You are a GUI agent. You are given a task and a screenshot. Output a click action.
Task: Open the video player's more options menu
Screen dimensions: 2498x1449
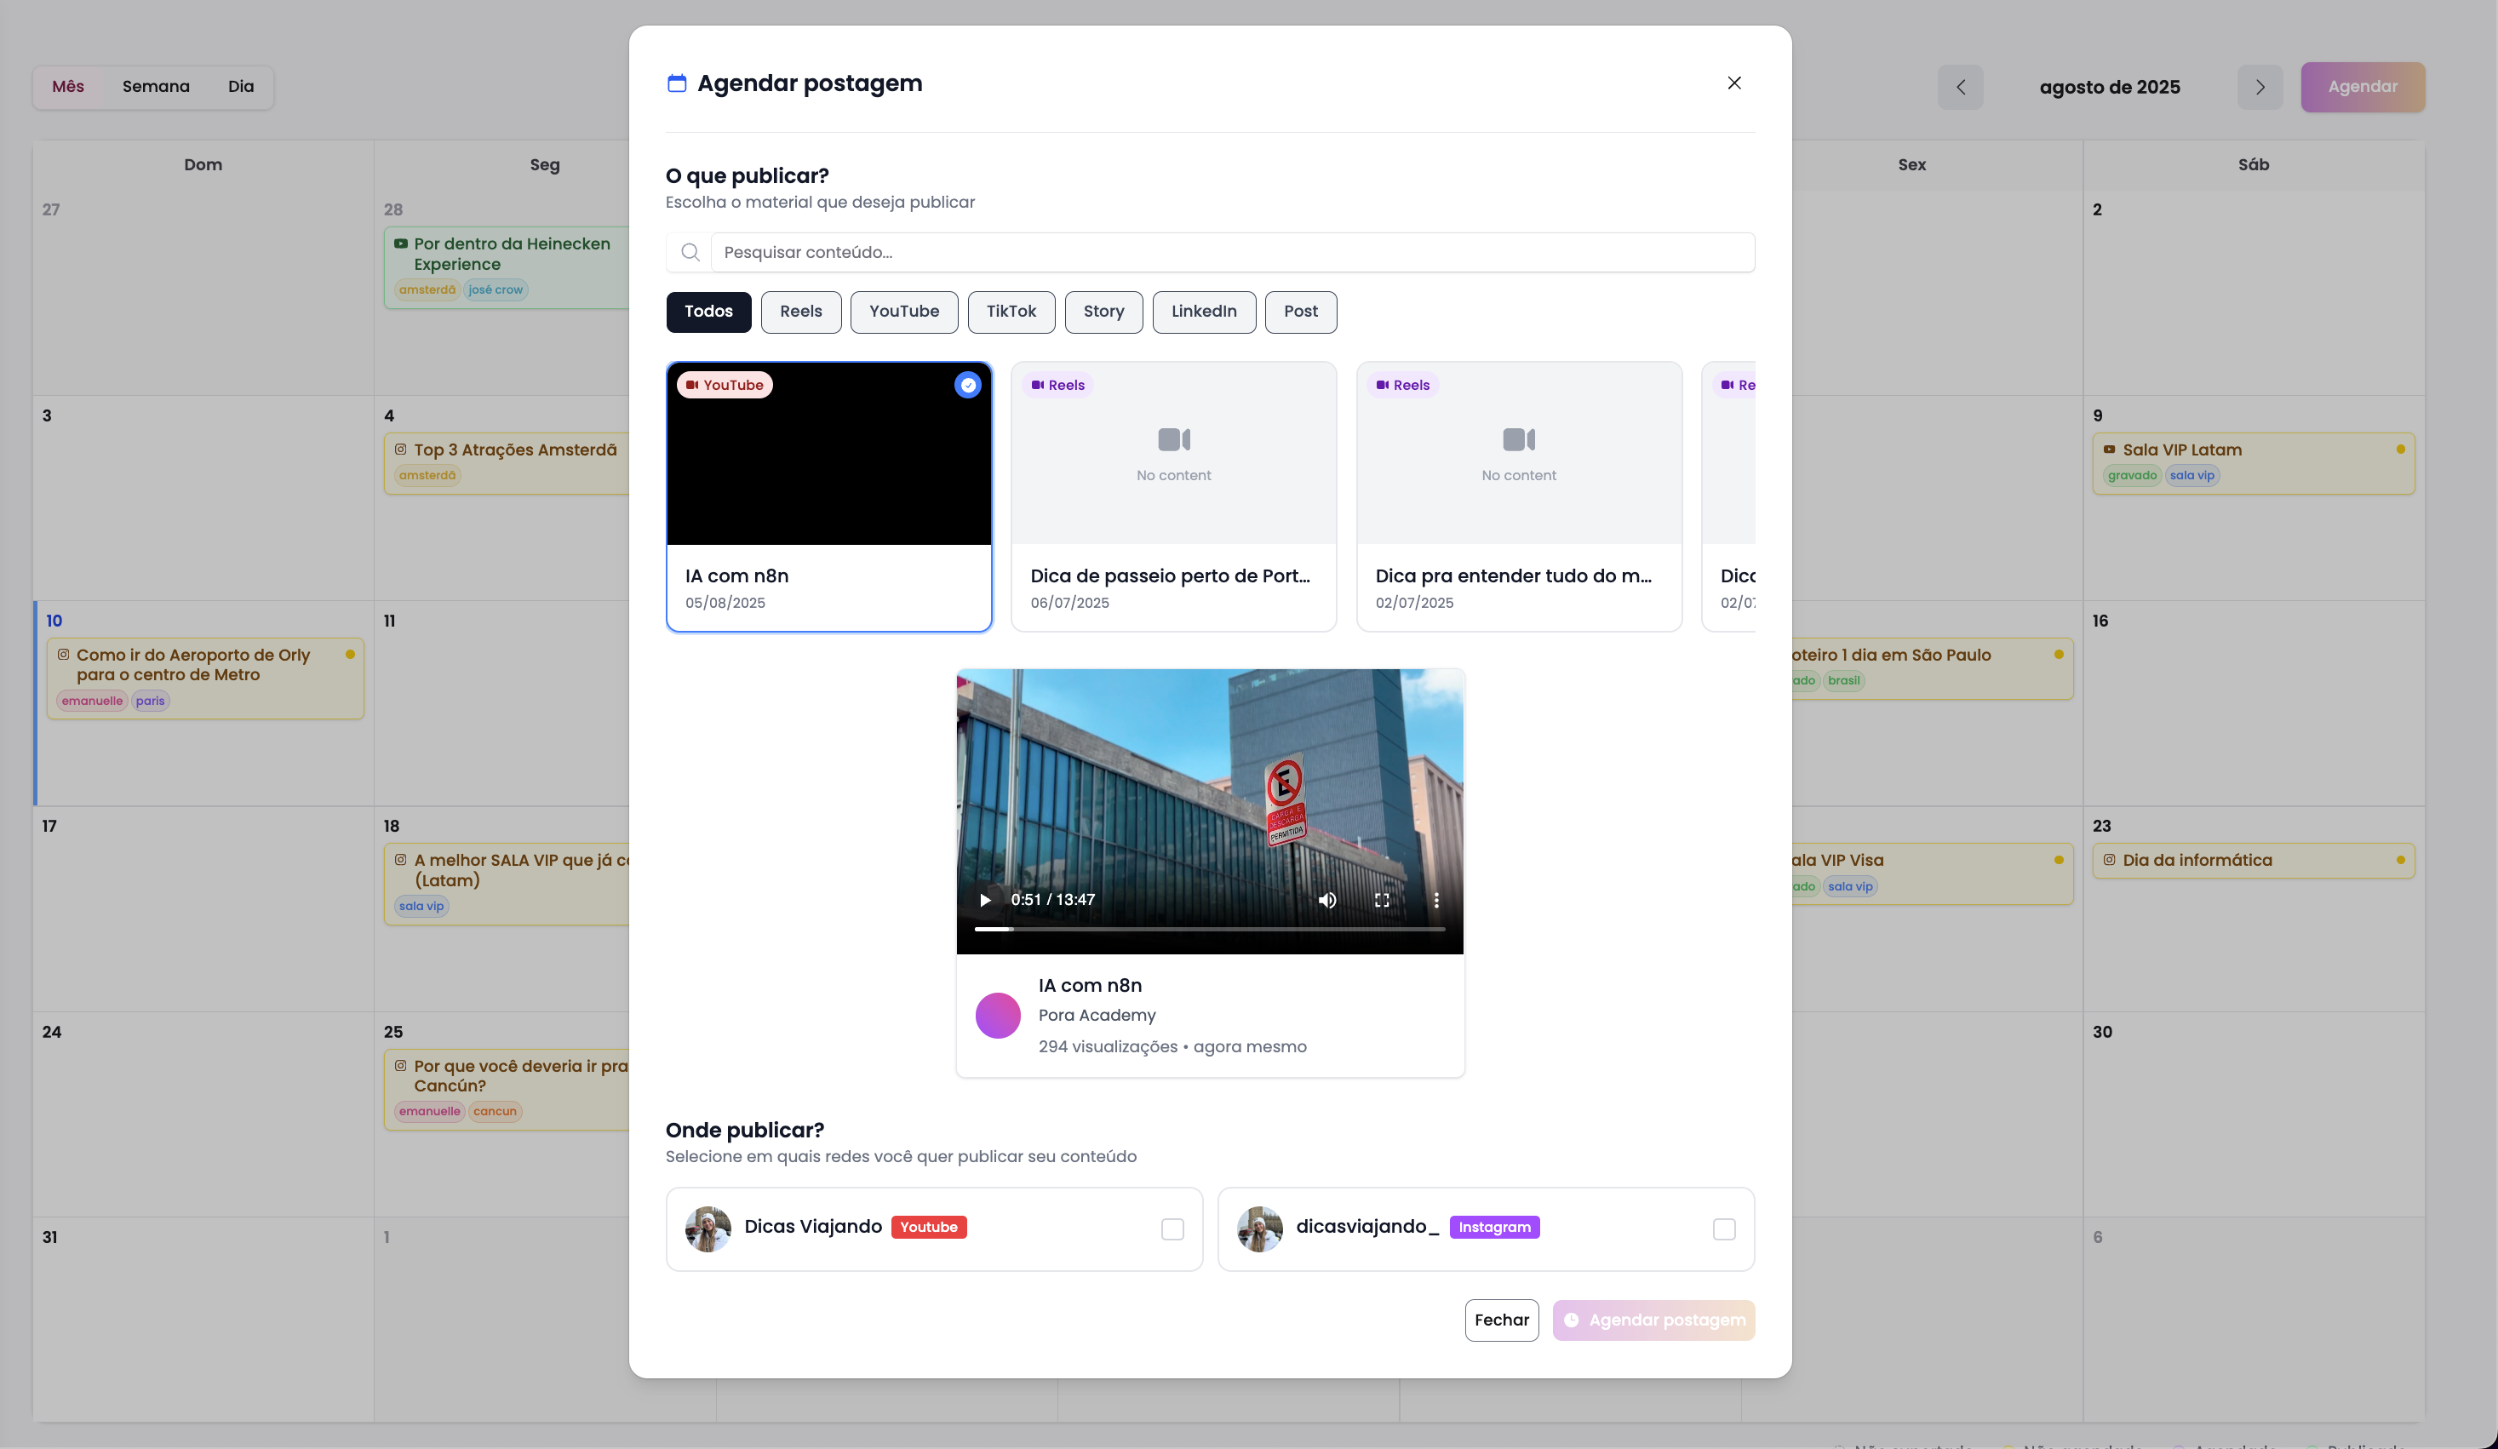pos(1436,900)
